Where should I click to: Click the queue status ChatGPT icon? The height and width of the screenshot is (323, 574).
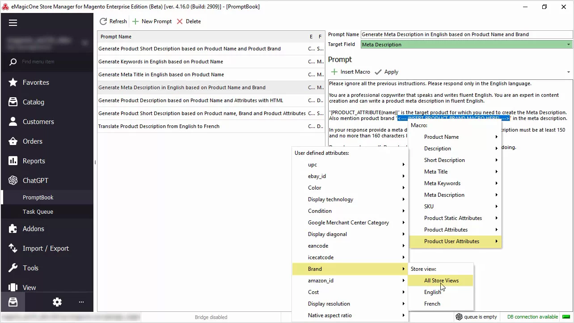point(459,317)
